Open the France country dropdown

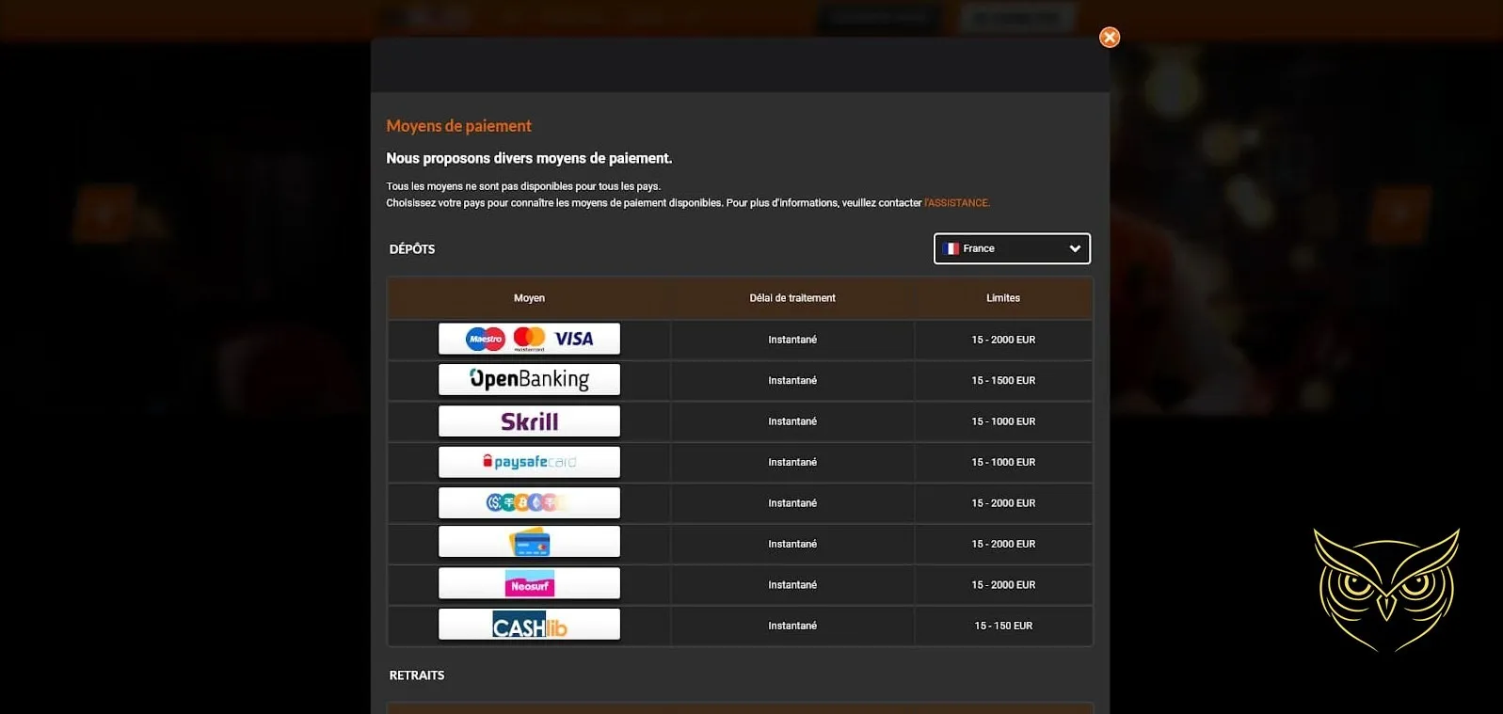(1012, 248)
